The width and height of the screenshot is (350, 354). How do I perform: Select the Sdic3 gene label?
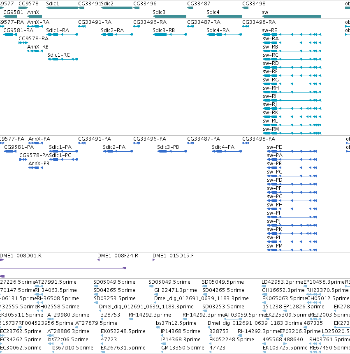[159, 12]
